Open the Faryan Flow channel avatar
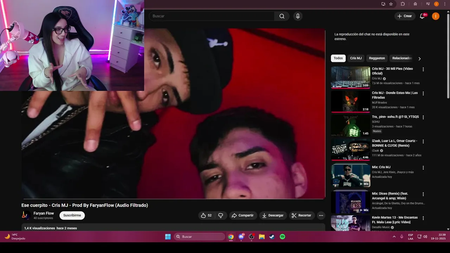 click(25, 215)
